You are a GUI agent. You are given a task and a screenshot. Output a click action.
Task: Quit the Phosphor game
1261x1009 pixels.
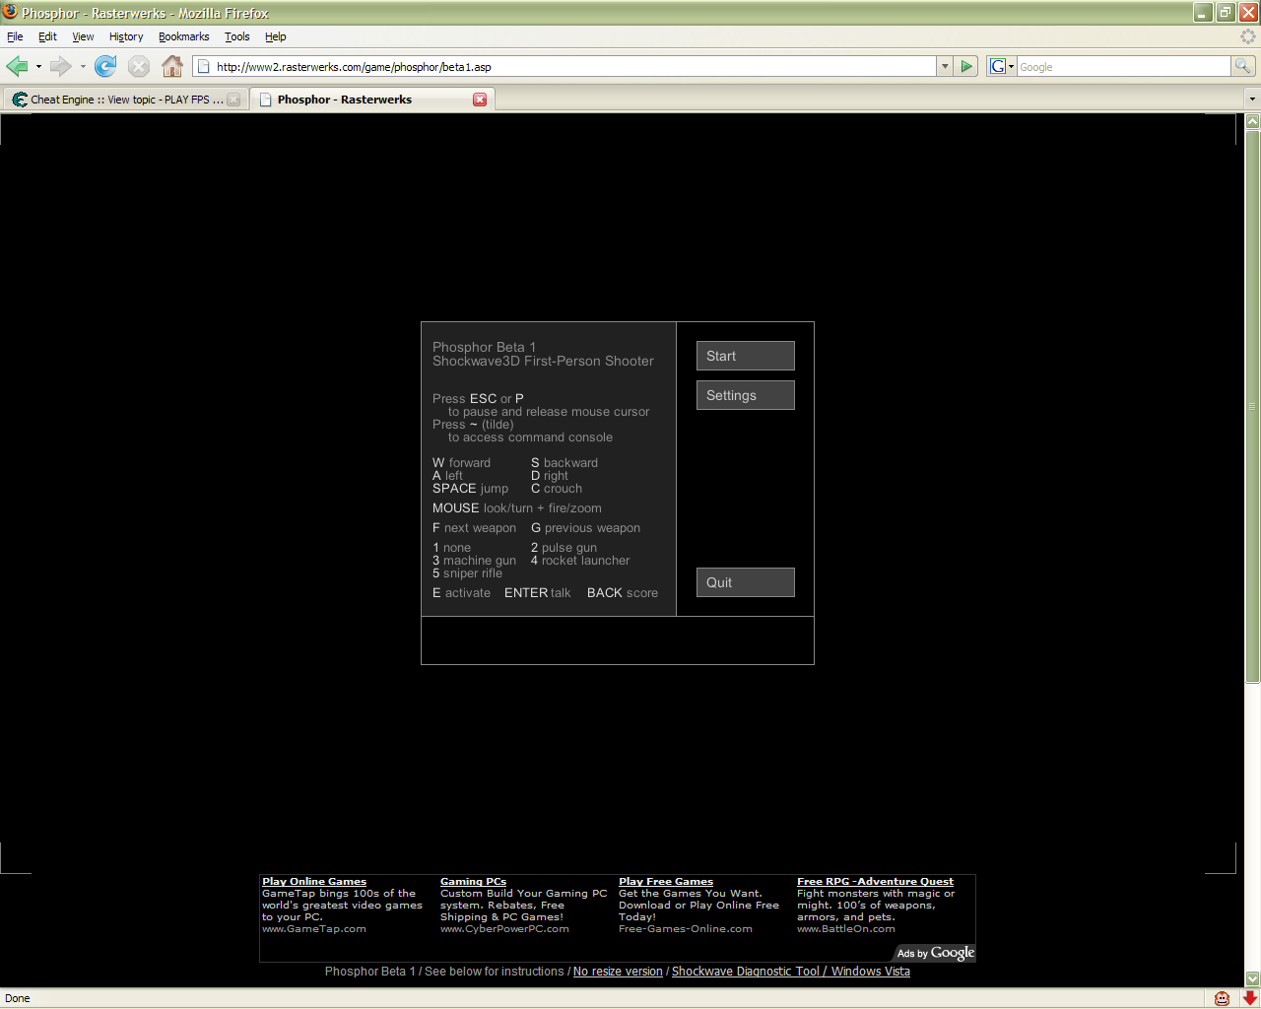pyautogui.click(x=745, y=582)
